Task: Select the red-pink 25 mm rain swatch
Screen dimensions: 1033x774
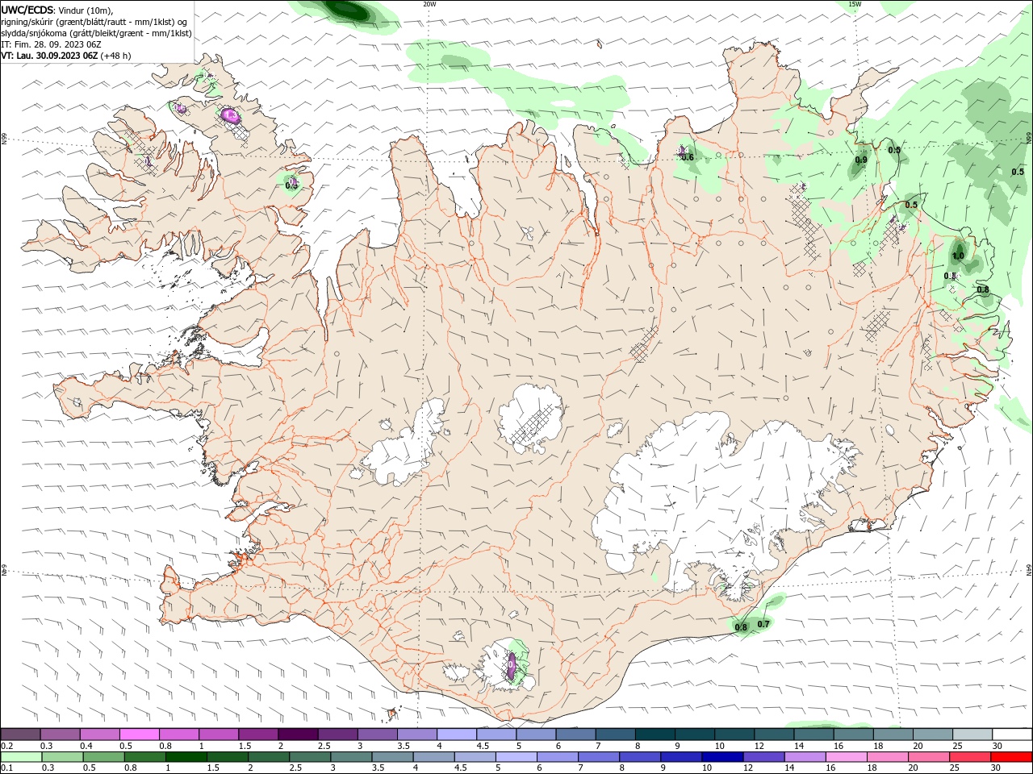Action: [970, 757]
